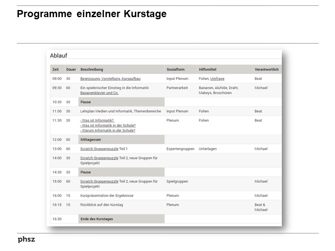Open the 'Begrüssung, Vorstellung, Kursaufbau' link
This screenshot has width=335, height=251.
pos(110,78)
